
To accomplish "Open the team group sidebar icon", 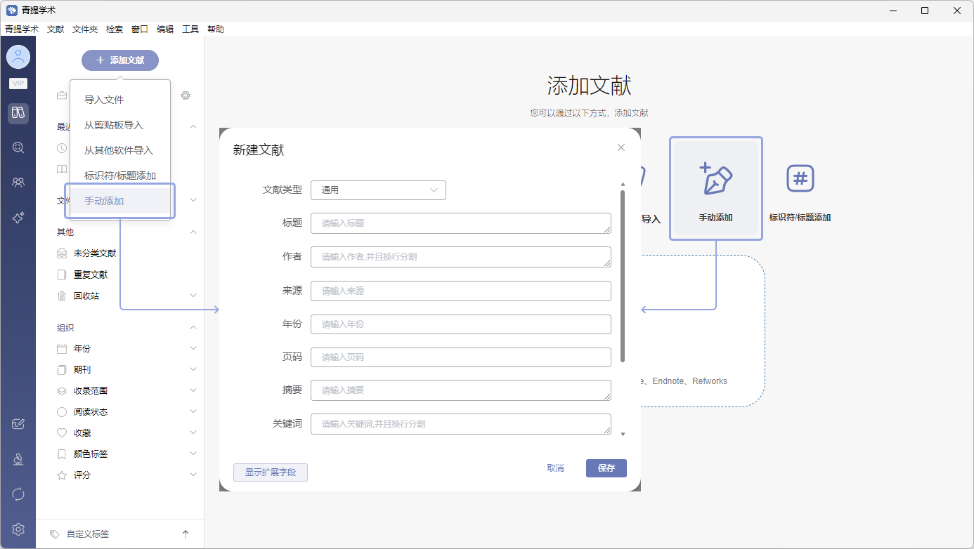I will click(18, 183).
